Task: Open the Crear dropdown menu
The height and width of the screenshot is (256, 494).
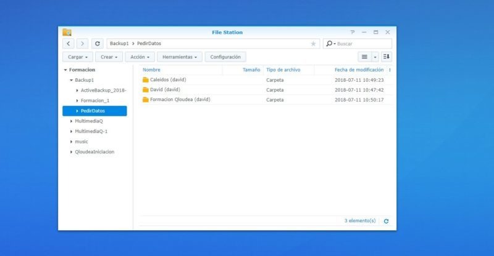Action: coord(109,57)
